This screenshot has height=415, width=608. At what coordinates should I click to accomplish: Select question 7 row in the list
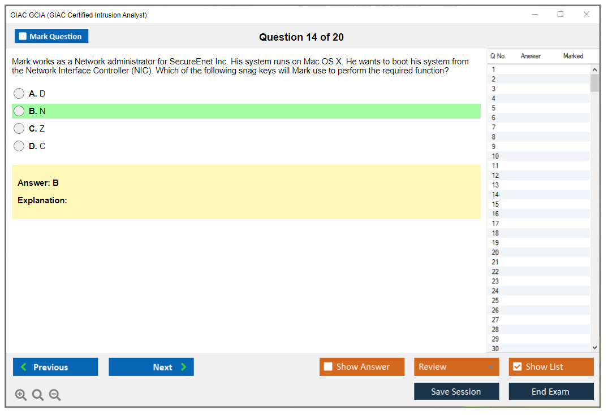point(494,128)
